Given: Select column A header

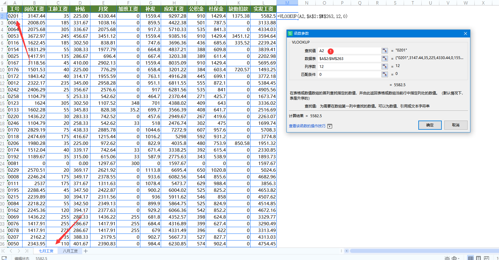Looking at the screenshot, I should point(15,3).
